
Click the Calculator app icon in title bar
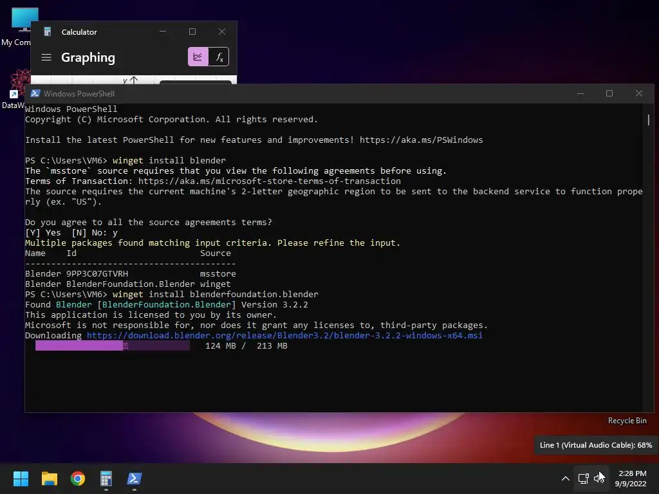(48, 32)
